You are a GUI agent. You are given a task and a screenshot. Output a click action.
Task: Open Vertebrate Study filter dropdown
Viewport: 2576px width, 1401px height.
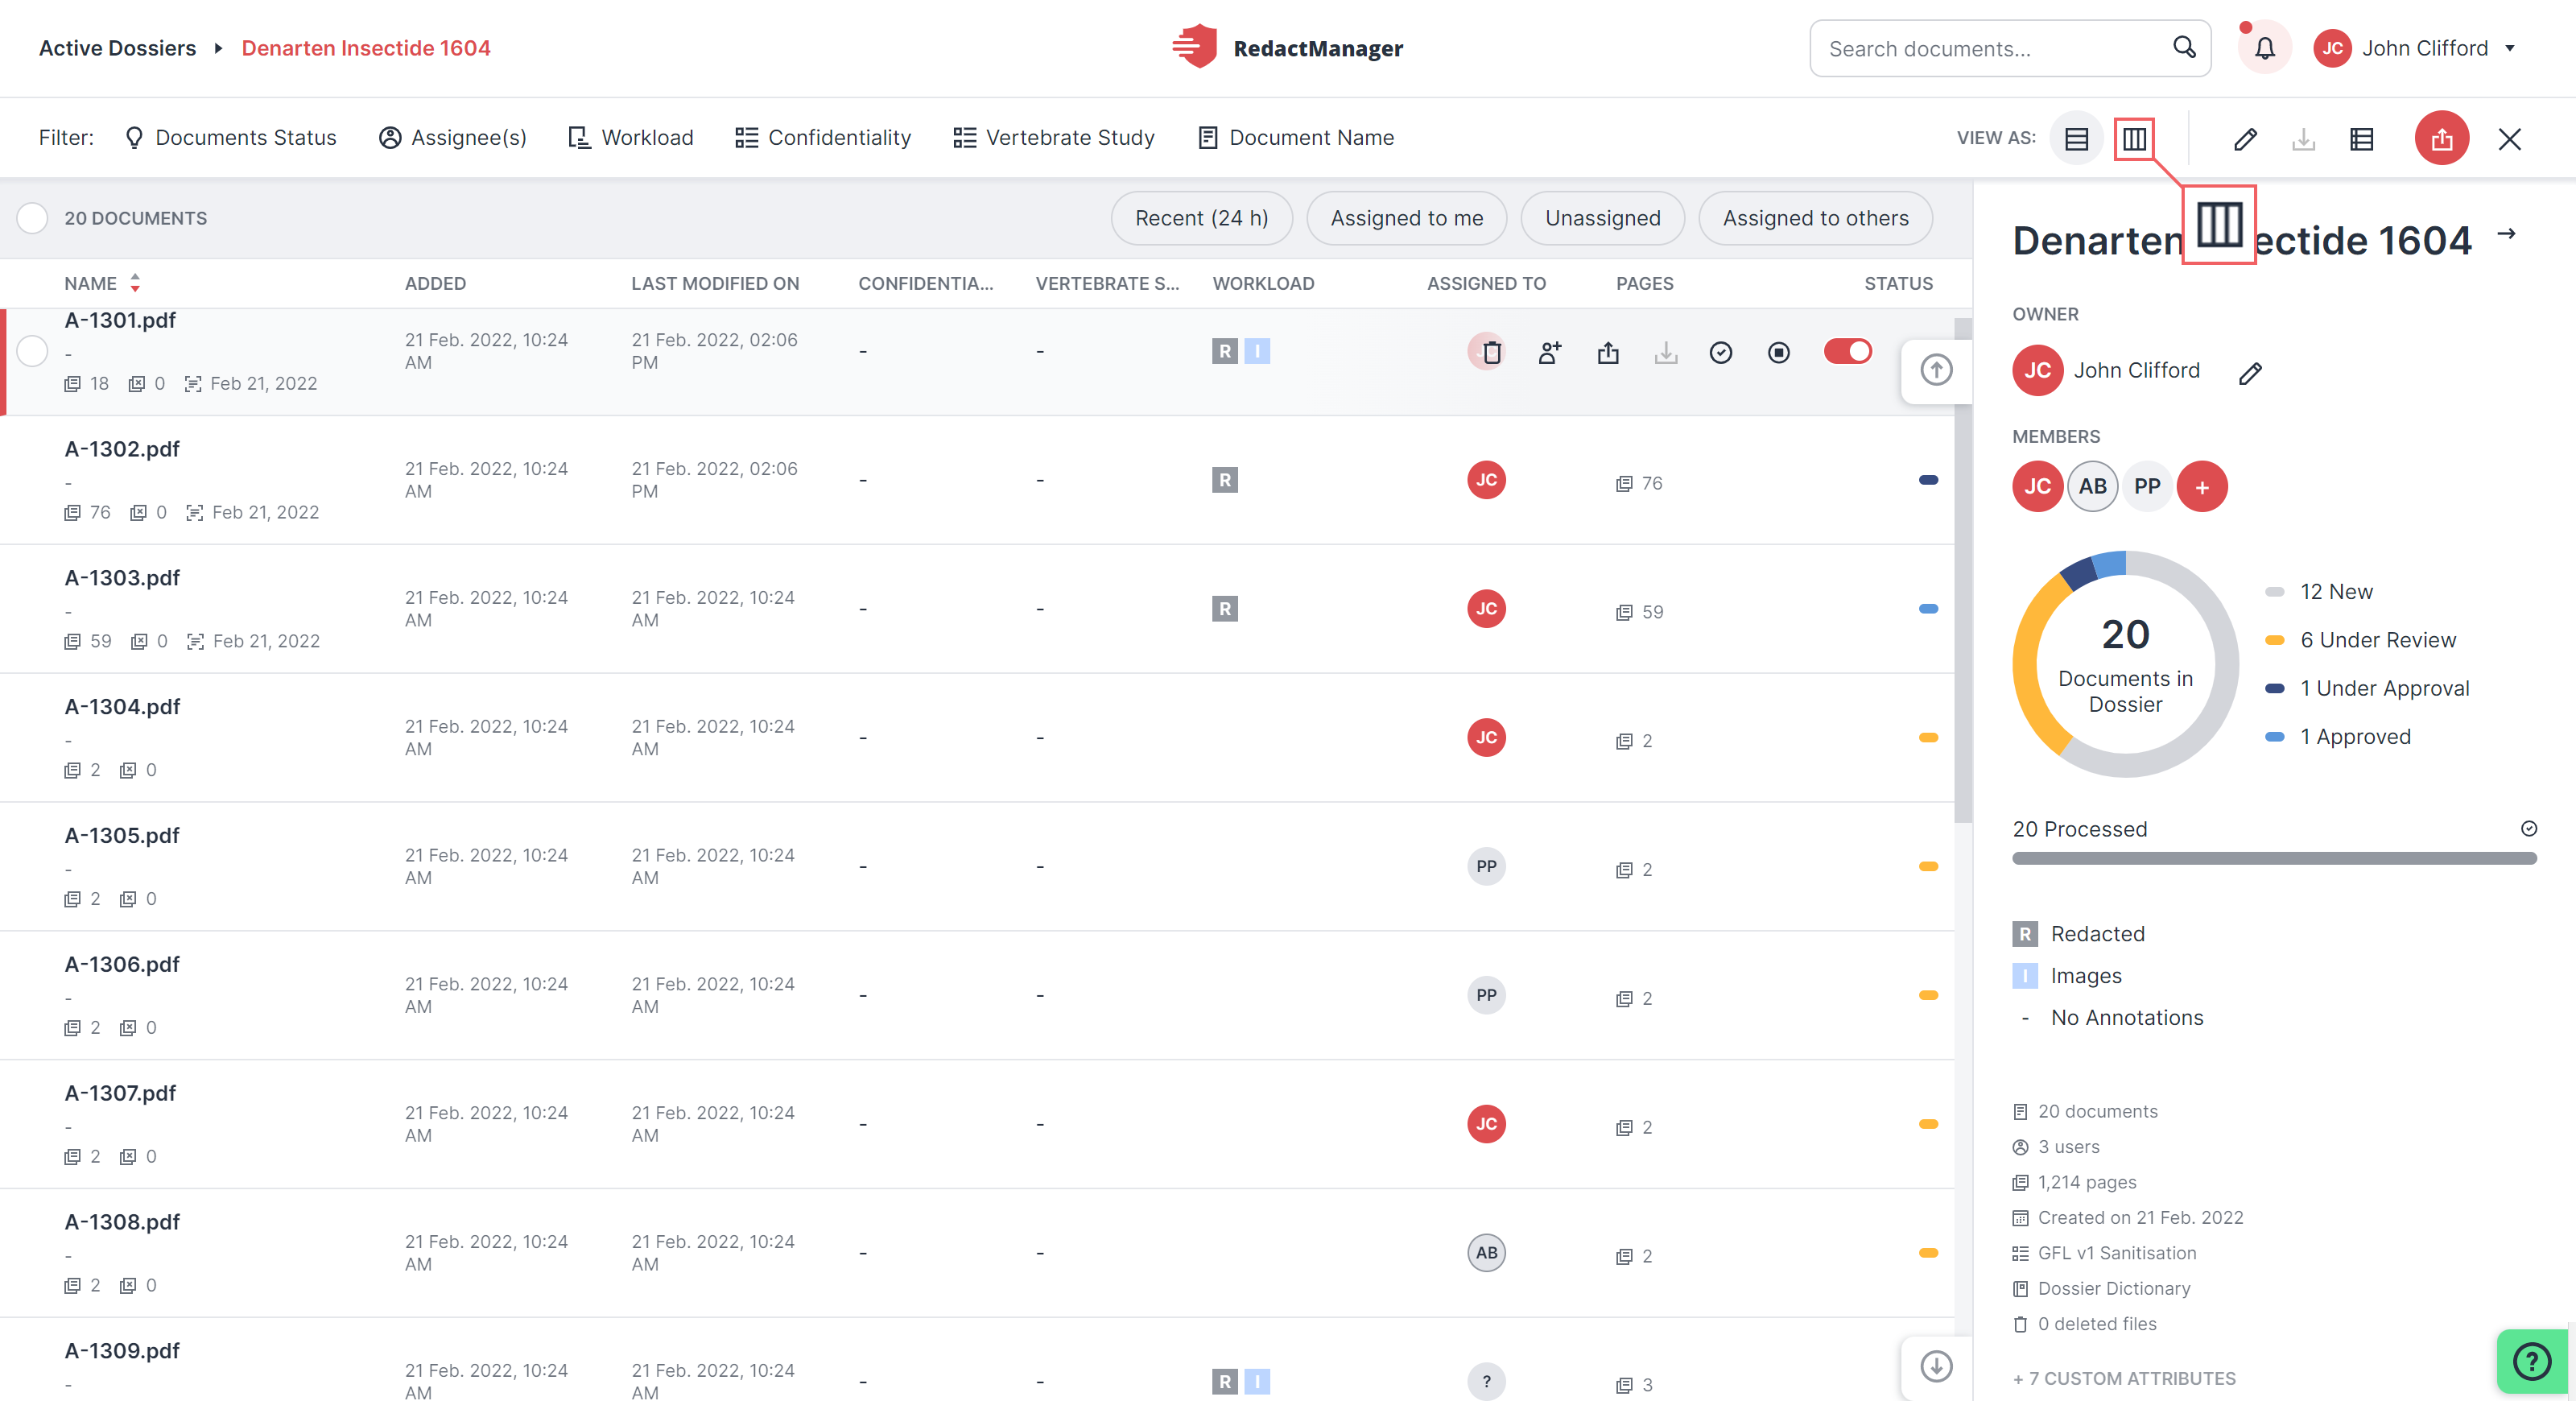[x=1054, y=138]
